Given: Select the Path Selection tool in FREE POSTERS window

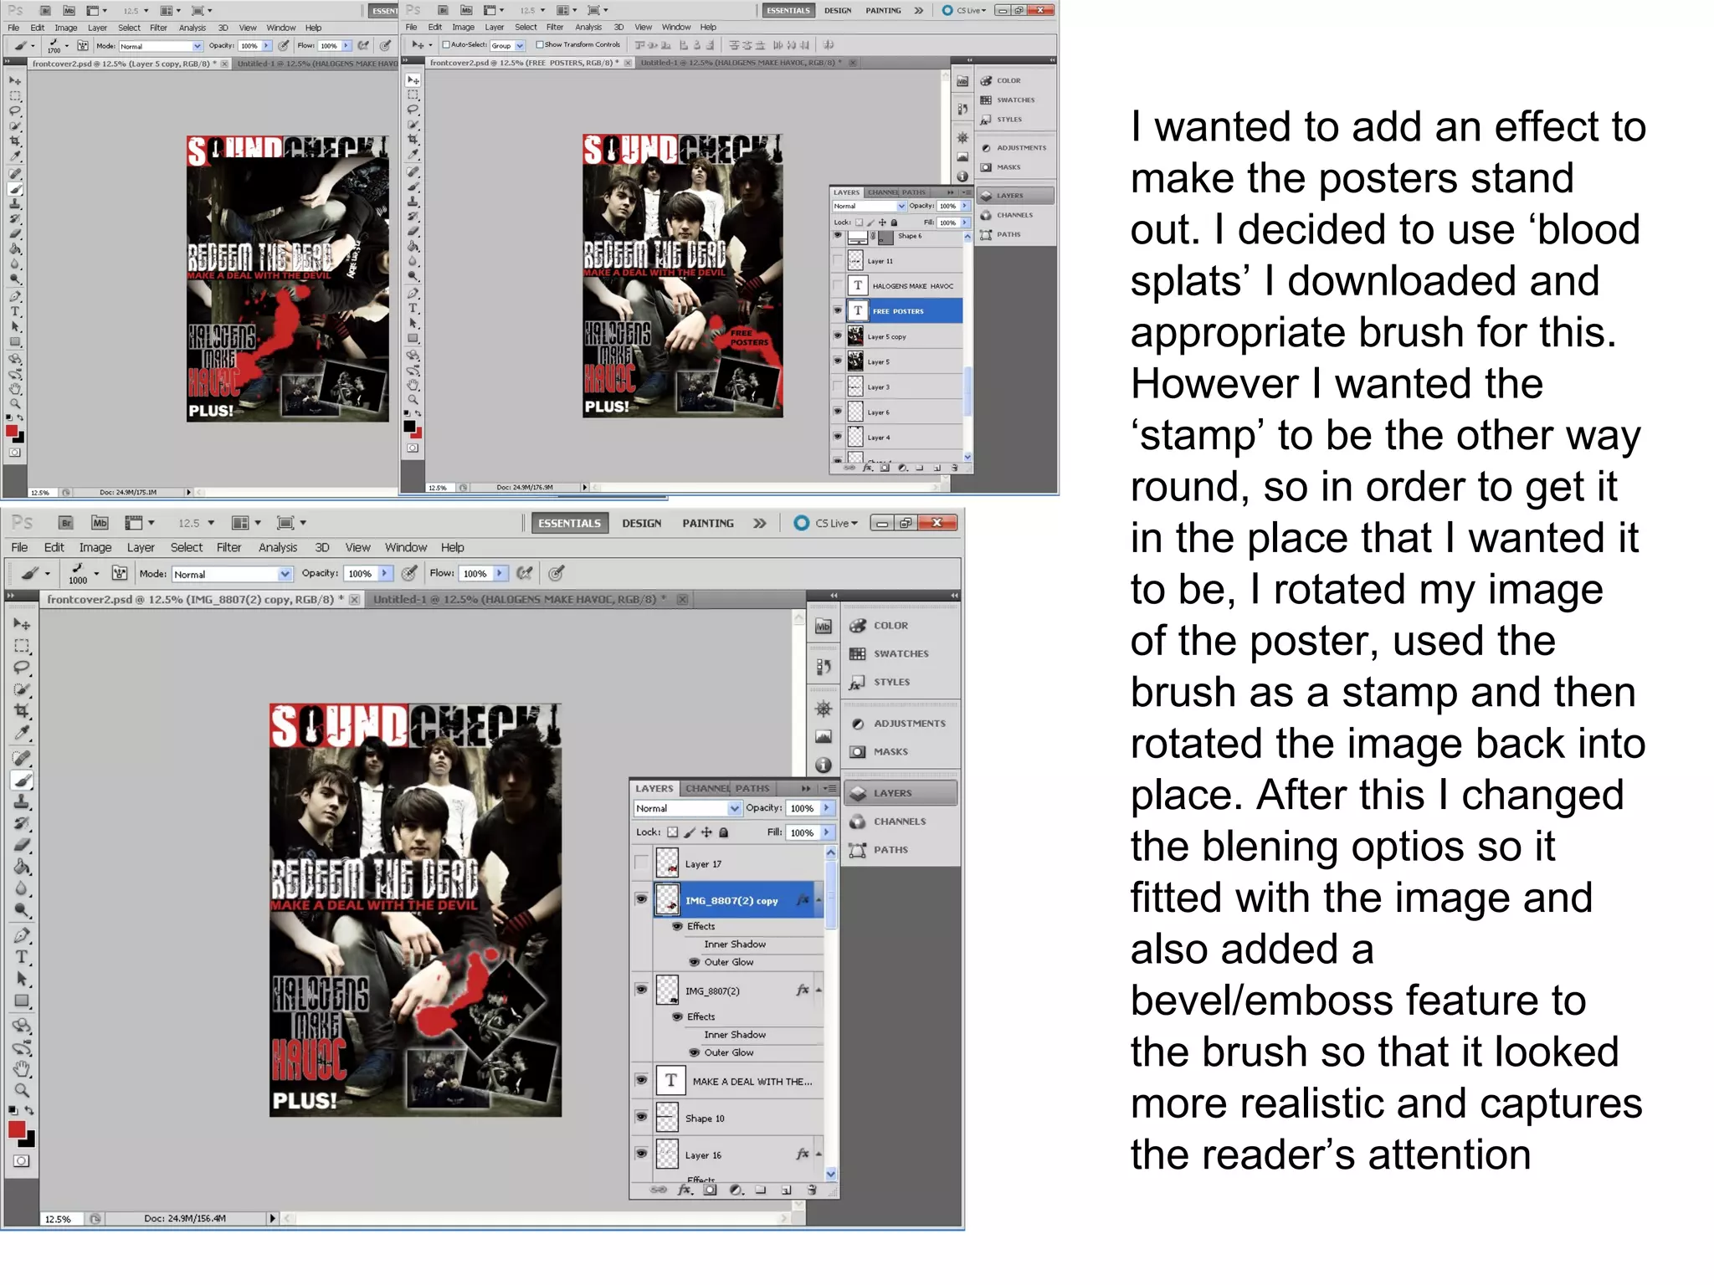Looking at the screenshot, I should [x=413, y=323].
